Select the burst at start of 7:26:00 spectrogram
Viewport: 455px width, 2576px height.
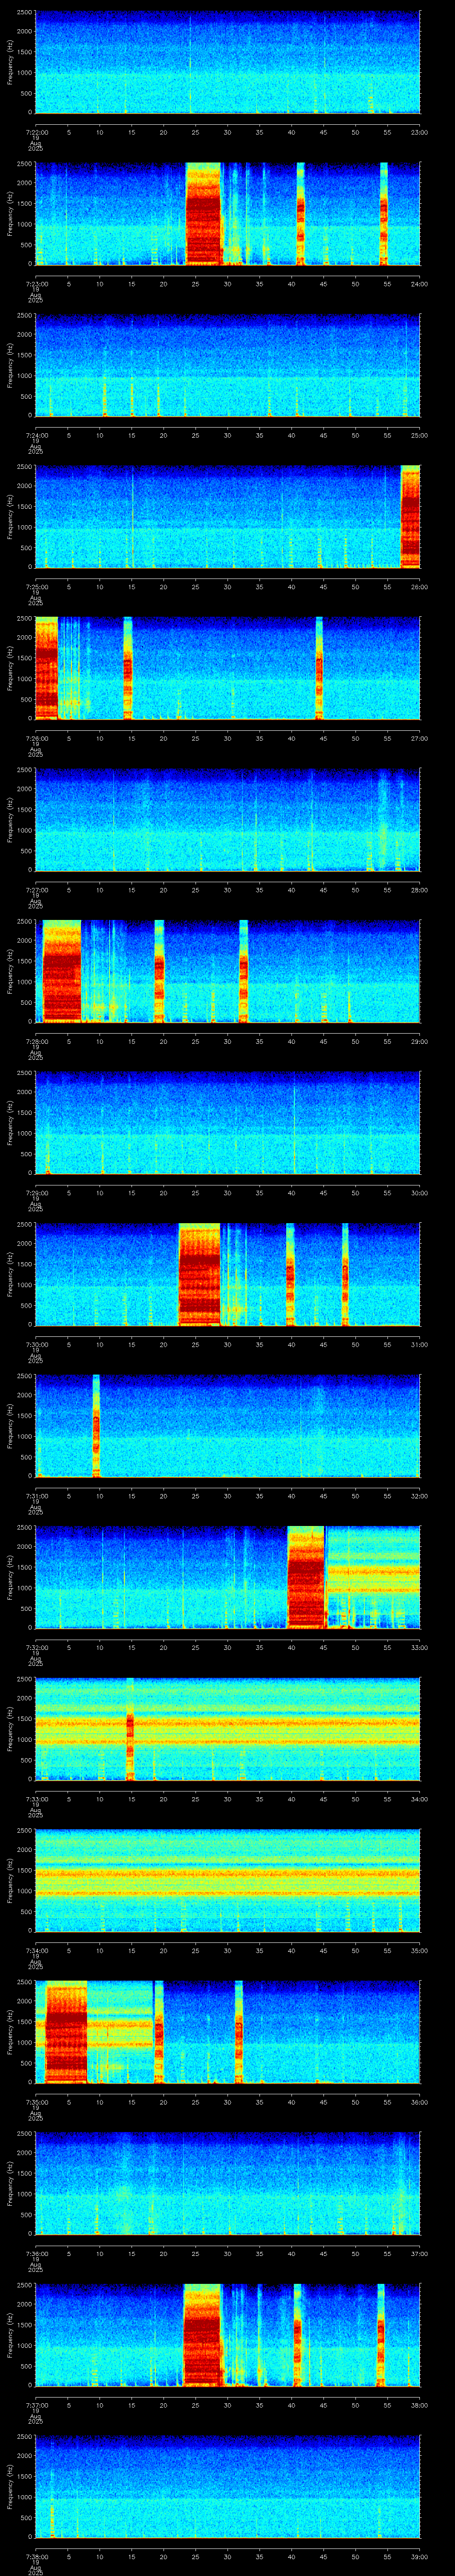coord(46,668)
